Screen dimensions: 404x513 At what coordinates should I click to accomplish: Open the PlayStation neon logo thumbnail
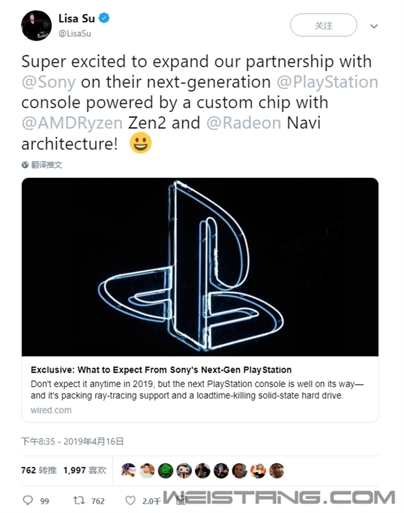click(200, 267)
